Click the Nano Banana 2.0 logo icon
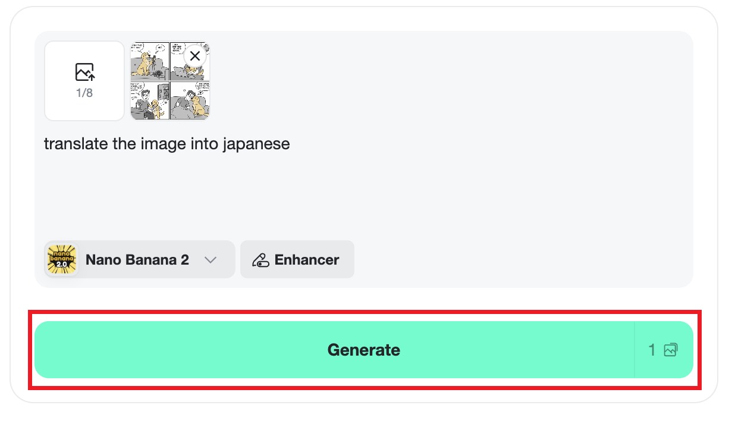Screen dimensions: 735x427 click(x=62, y=260)
